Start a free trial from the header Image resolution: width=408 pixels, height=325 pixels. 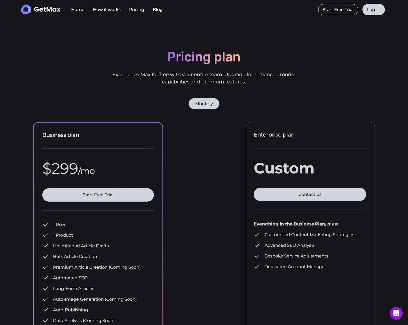pyautogui.click(x=338, y=9)
